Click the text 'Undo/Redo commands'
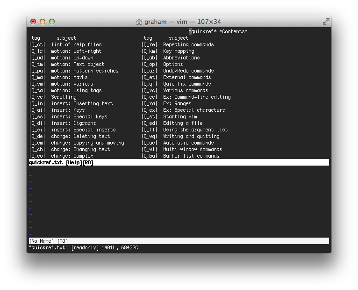This screenshot has height=290, width=358. [x=188, y=71]
